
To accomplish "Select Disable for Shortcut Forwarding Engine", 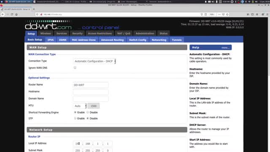I will (88, 112).
